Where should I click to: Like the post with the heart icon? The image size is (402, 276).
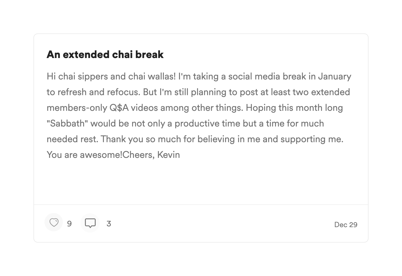click(x=54, y=222)
